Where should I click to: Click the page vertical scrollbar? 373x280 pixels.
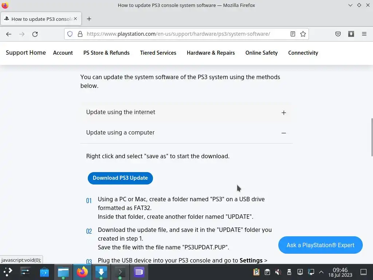point(372,137)
